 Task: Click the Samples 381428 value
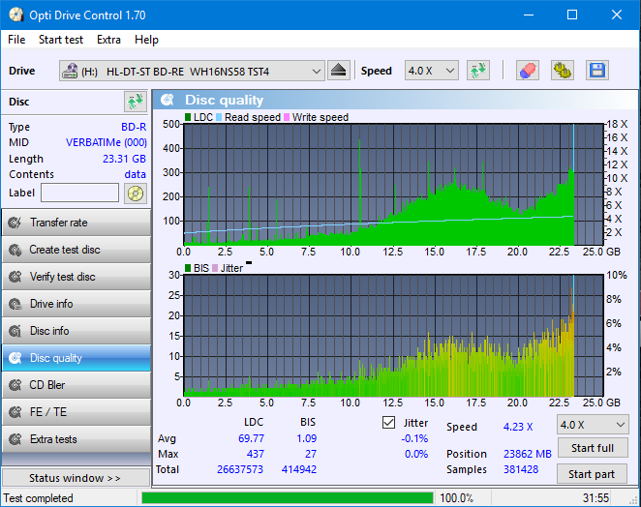pos(521,469)
